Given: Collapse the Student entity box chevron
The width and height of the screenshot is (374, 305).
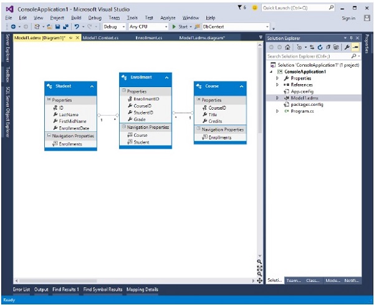Looking at the screenshot, I should point(92,86).
